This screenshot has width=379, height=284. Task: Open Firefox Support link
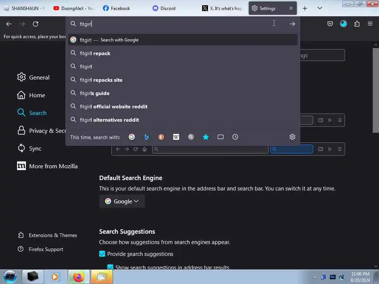41,249
